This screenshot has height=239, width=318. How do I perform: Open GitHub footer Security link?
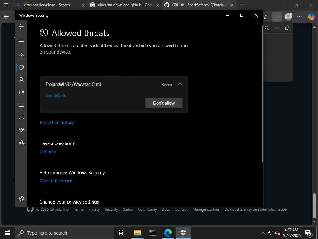(111, 209)
